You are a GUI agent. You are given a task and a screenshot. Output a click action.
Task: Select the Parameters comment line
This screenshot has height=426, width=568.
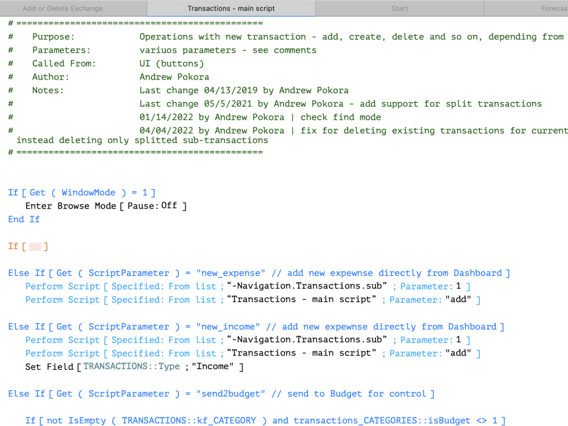coord(162,51)
